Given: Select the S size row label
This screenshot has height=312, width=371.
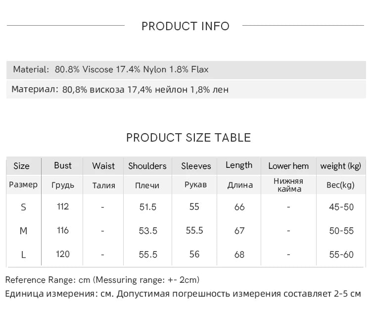Looking at the screenshot, I should (23, 207).
